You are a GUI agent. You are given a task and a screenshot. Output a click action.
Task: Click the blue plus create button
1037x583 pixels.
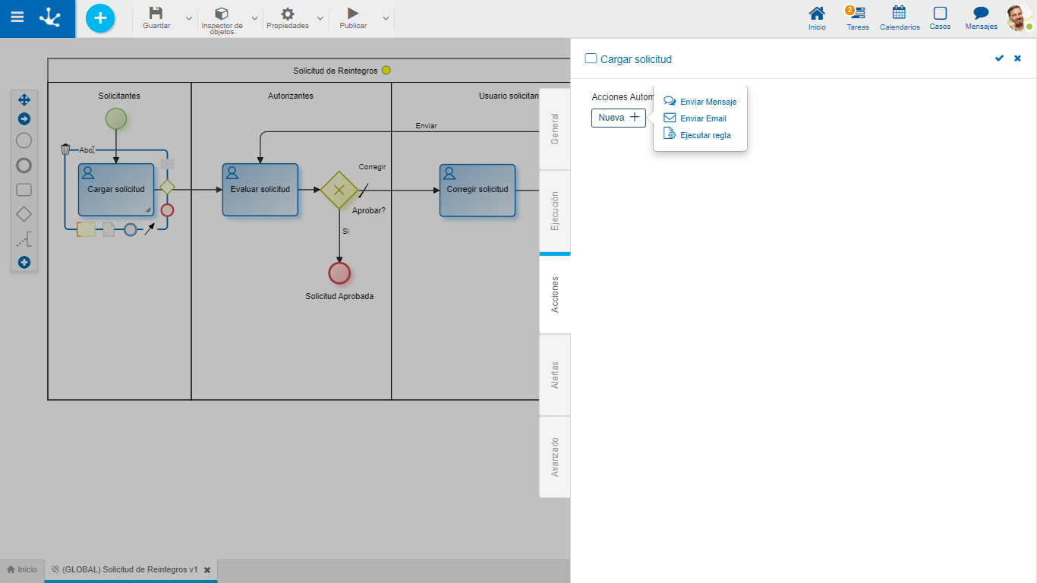(x=100, y=17)
